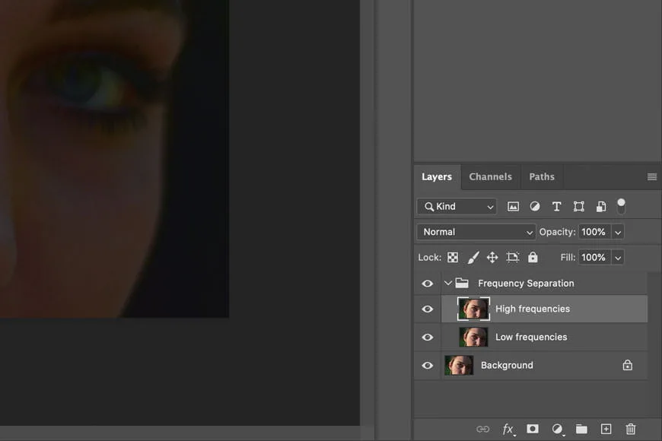Screen dimensions: 662x441
Task: Click Link layers icon
Action: pos(482,429)
